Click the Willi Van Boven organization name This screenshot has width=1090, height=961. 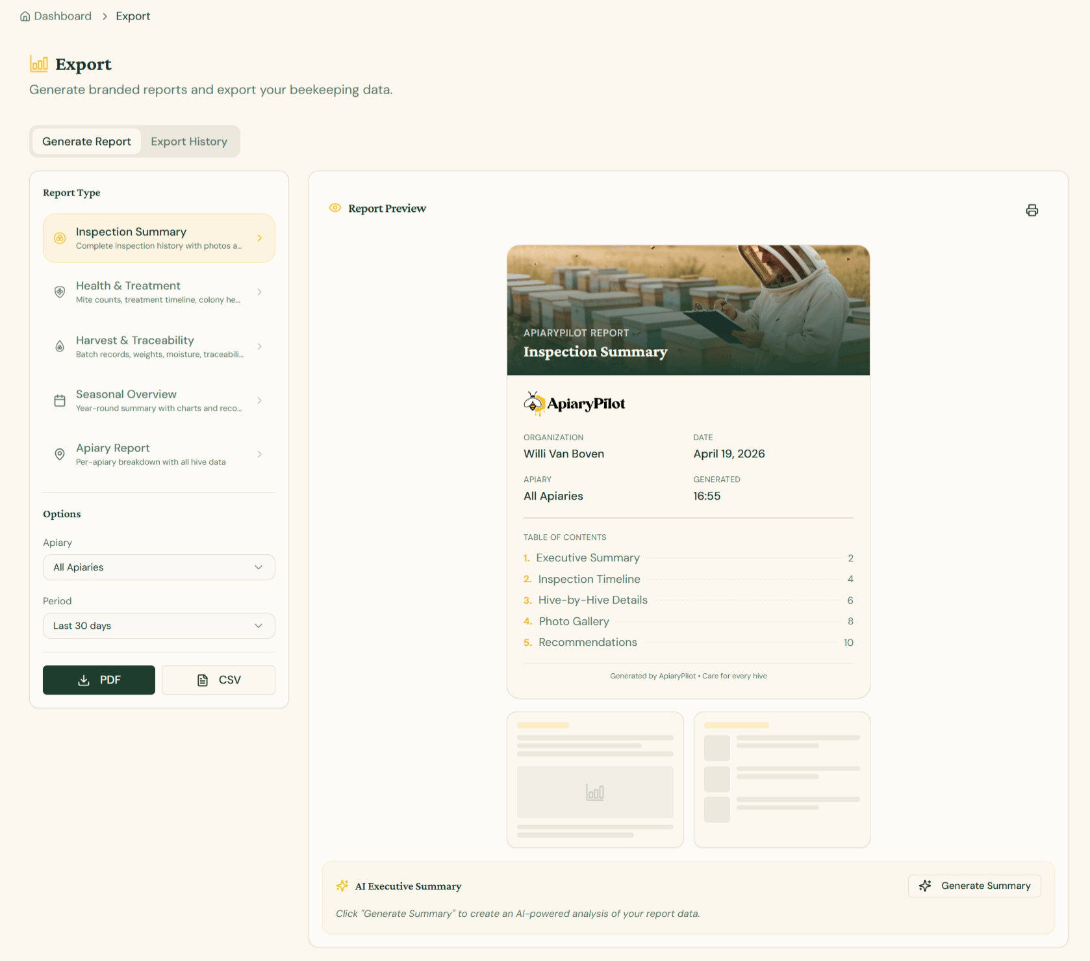pos(564,454)
